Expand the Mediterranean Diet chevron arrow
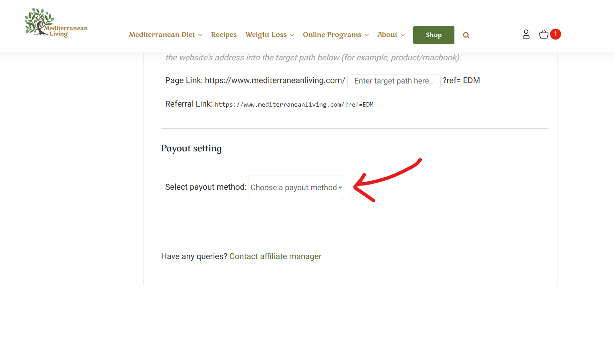The height and width of the screenshot is (350, 614). pyautogui.click(x=200, y=35)
